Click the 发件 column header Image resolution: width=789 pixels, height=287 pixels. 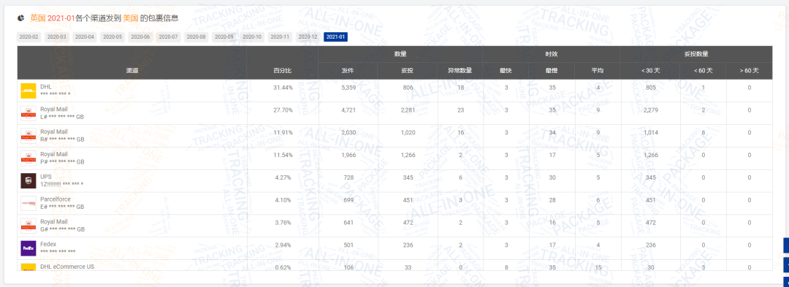[x=348, y=71]
